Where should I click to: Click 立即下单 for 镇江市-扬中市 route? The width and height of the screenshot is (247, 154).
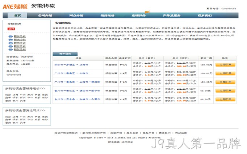coord(225,91)
